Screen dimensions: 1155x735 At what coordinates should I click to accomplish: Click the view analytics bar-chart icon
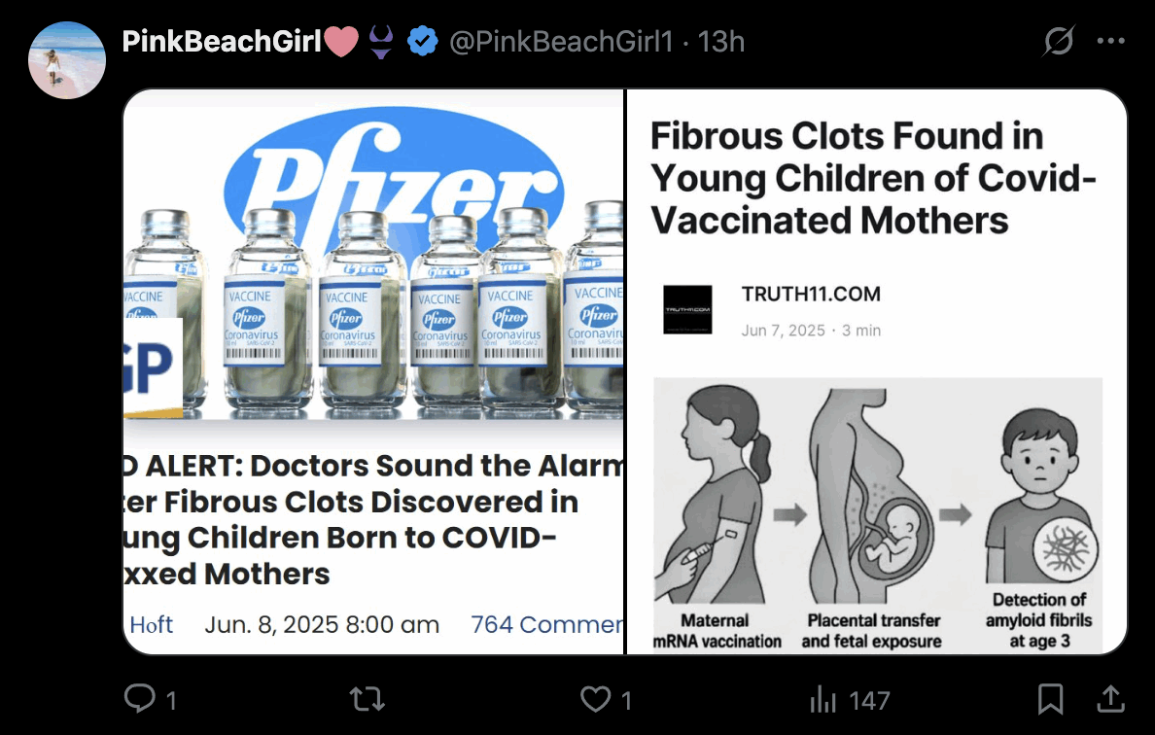click(822, 698)
